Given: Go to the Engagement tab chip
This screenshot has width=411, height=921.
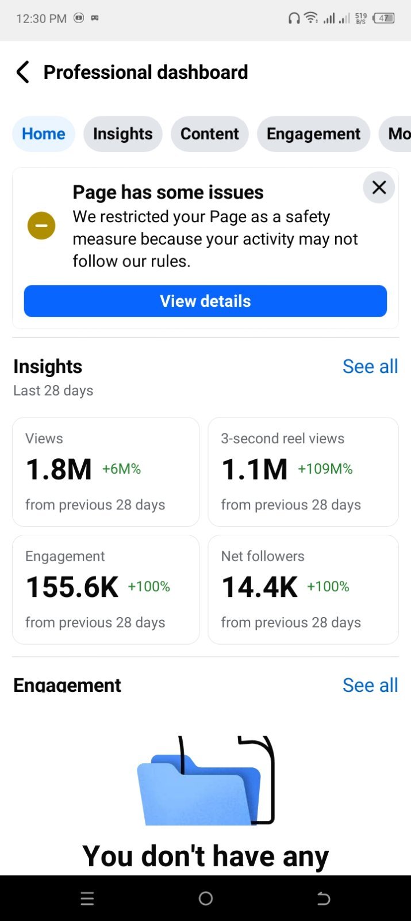Looking at the screenshot, I should pos(313,134).
